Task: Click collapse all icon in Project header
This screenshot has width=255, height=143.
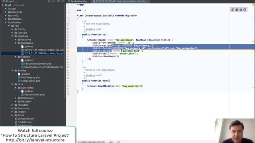Action: pyautogui.click(x=53, y=1)
